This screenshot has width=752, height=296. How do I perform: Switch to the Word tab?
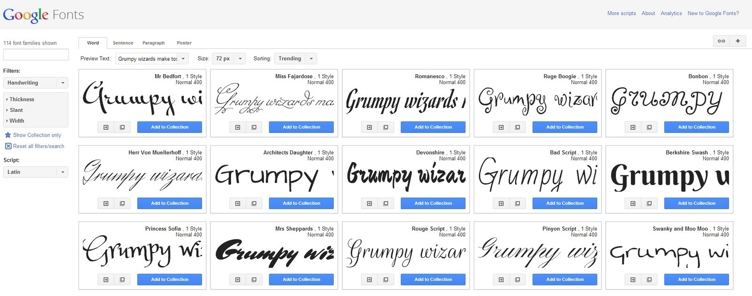coord(93,43)
